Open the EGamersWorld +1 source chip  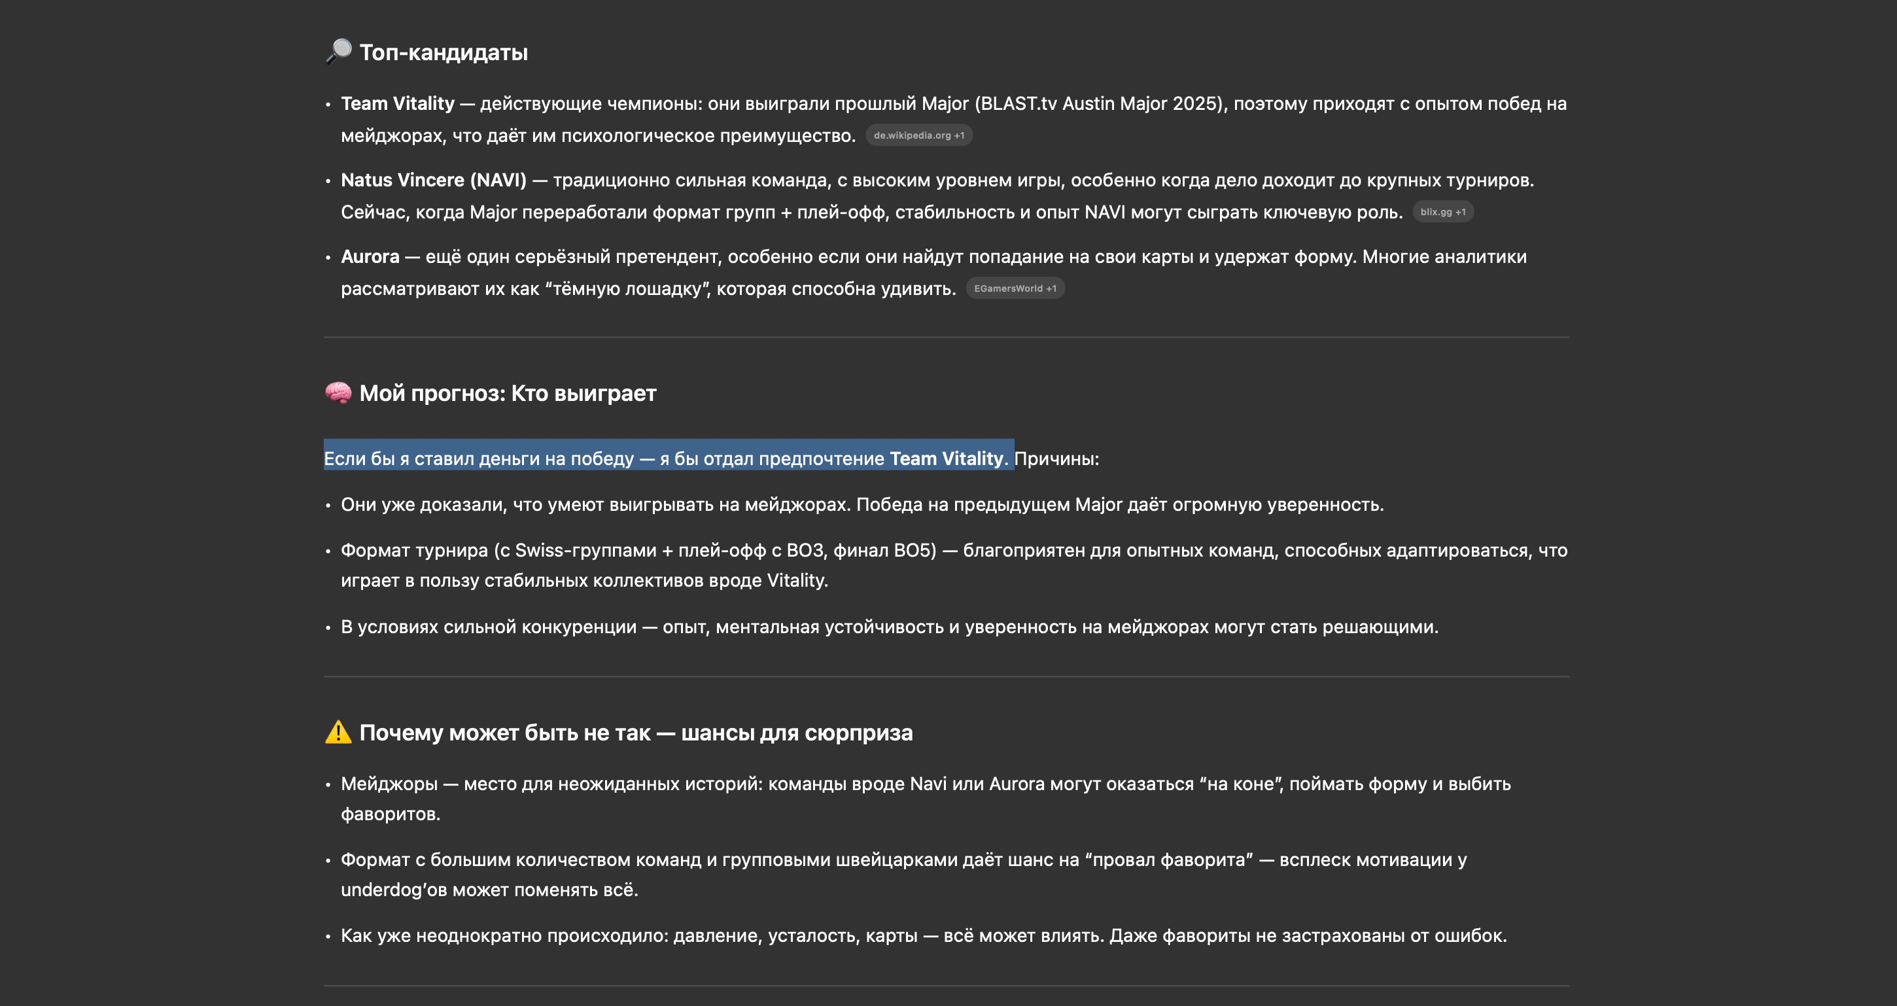[x=1015, y=288]
